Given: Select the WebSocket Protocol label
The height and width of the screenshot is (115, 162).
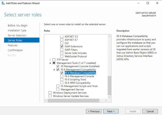Looking at the screenshot, I should click(76, 56).
